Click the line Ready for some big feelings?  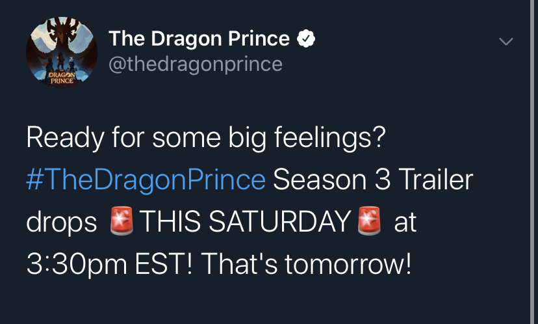click(x=206, y=137)
